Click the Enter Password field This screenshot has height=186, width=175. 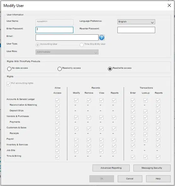pyautogui.click(x=54, y=30)
